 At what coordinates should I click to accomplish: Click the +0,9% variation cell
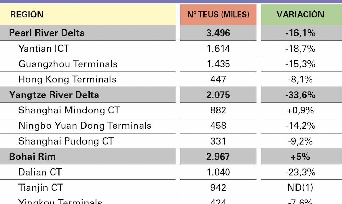pyautogui.click(x=300, y=110)
